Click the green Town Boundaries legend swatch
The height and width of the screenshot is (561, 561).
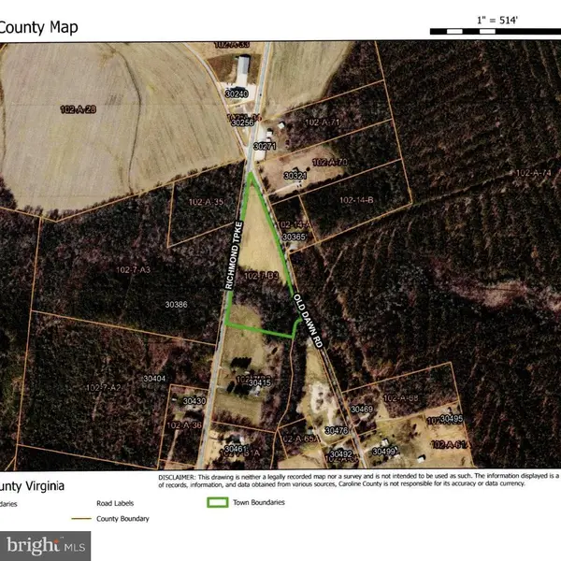[x=217, y=502]
